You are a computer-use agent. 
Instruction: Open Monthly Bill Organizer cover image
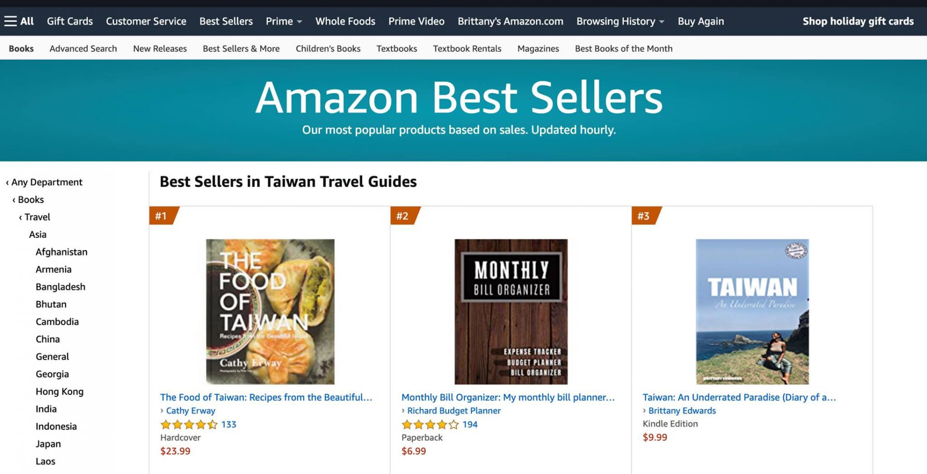511,311
